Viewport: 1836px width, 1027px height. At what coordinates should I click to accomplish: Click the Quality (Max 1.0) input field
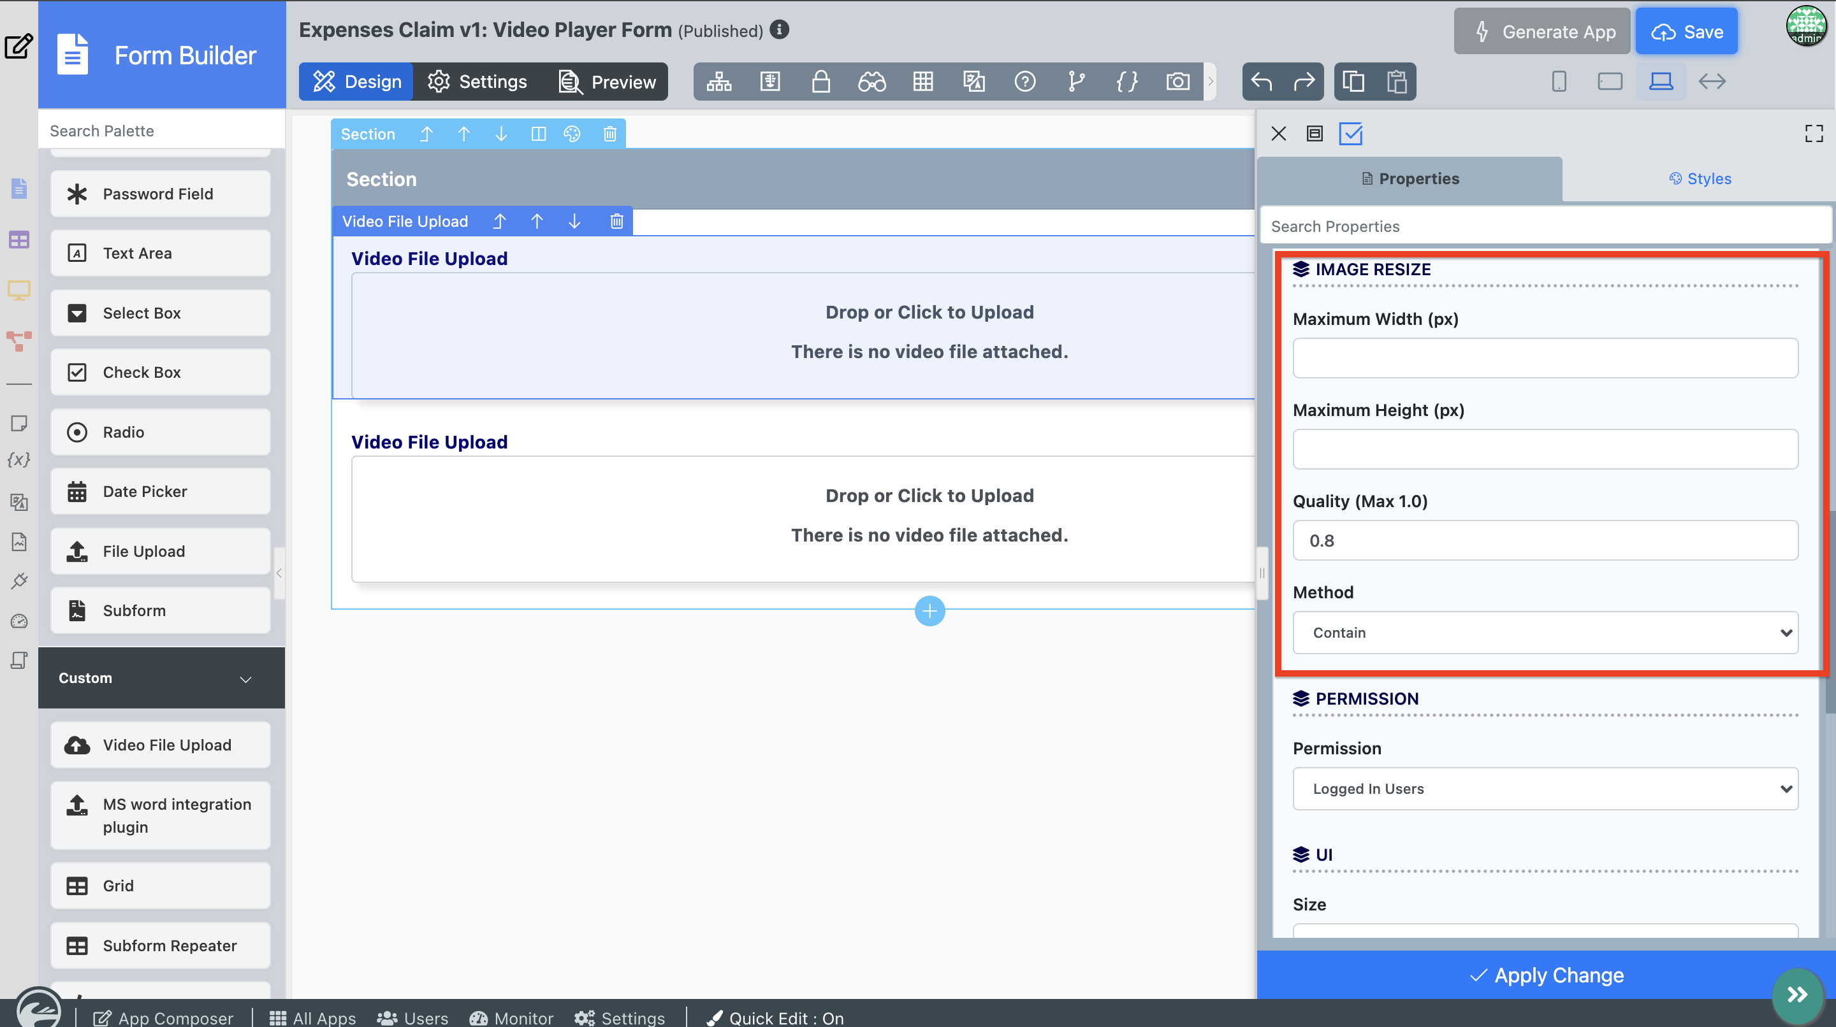pos(1545,540)
